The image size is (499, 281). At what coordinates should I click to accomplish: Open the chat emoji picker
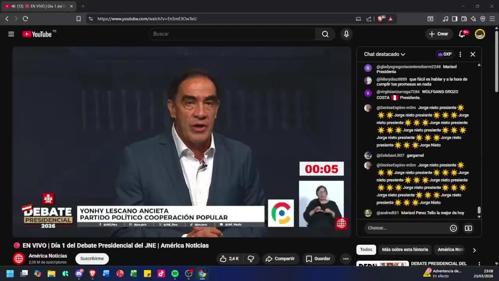[453, 228]
